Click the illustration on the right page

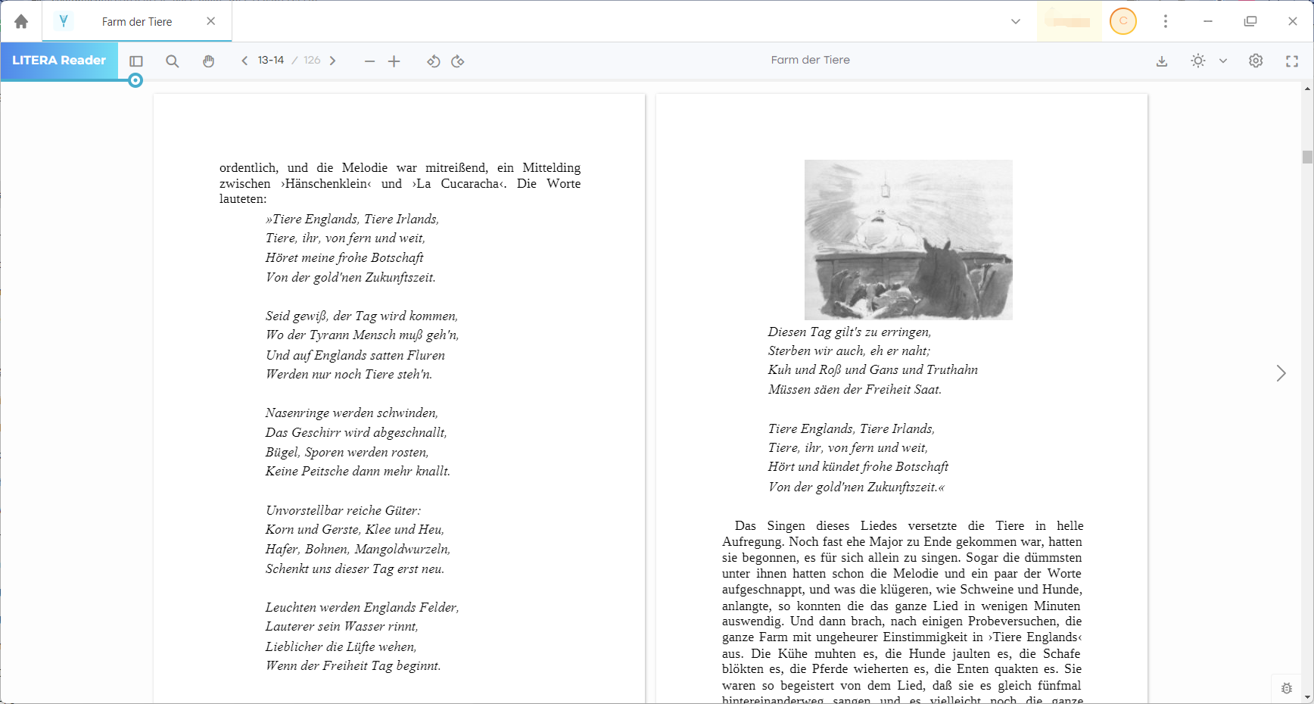[x=908, y=239]
